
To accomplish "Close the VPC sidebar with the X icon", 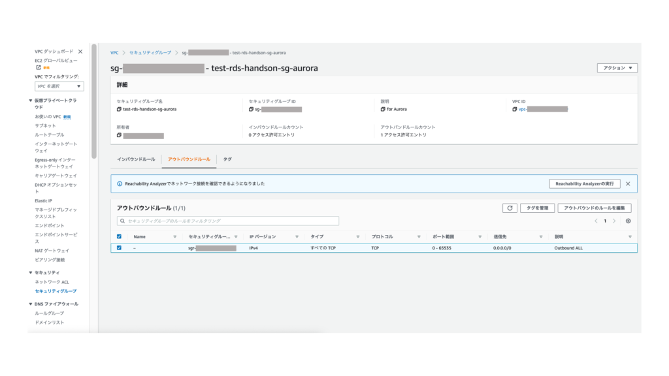I will 80,51.
